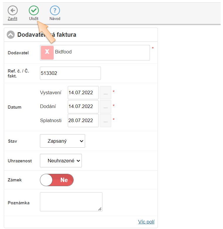Open the Návod help icon
223x229 pixels.
pyautogui.click(x=55, y=11)
